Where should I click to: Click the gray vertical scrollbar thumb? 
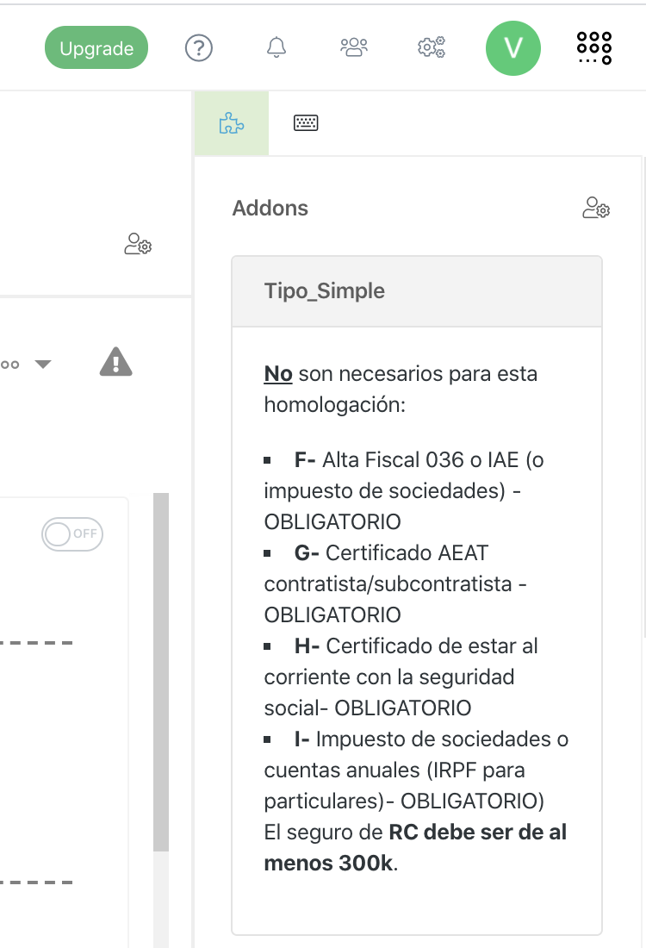pos(160,672)
